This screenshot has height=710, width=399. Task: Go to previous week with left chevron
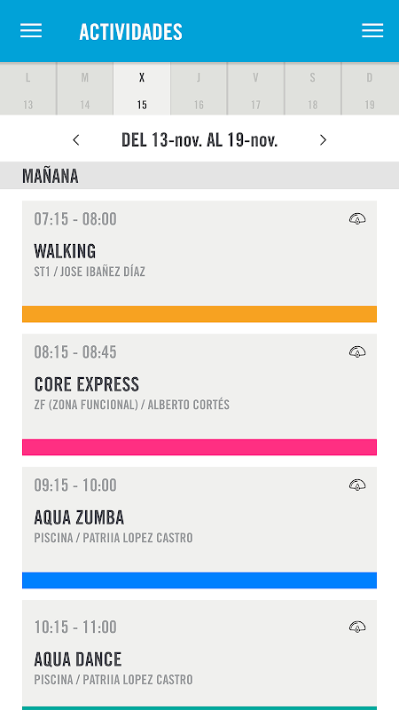(76, 140)
